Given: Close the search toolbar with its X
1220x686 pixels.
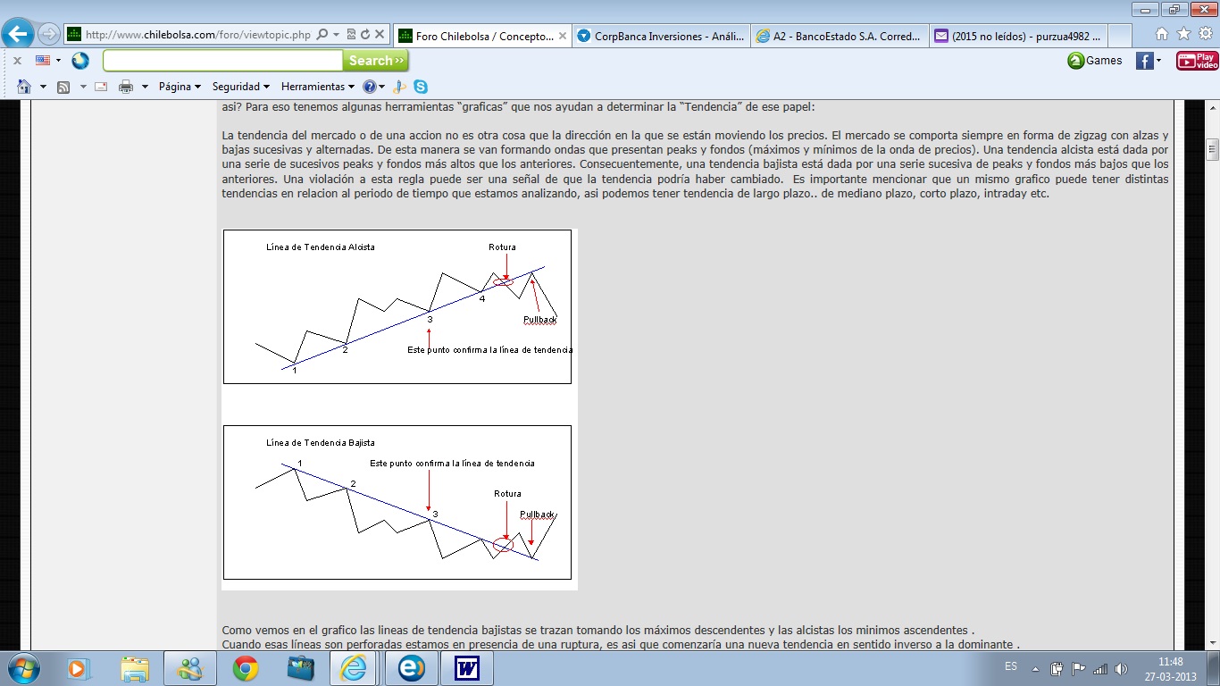Looking at the screenshot, I should tap(17, 61).
